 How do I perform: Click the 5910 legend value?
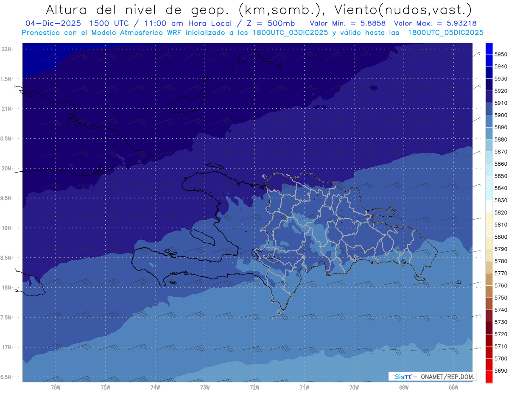(501, 103)
